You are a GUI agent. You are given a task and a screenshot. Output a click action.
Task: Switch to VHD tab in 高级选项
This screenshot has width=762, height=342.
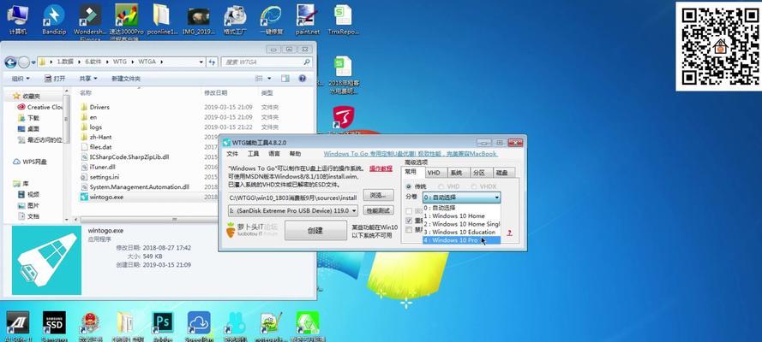(x=434, y=173)
